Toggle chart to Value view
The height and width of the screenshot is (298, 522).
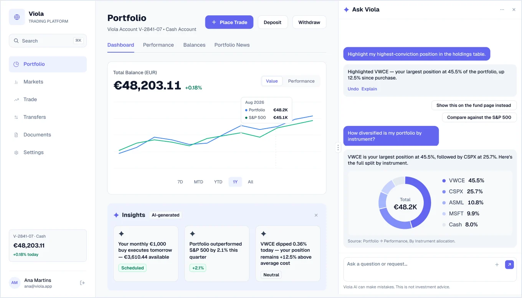point(272,81)
